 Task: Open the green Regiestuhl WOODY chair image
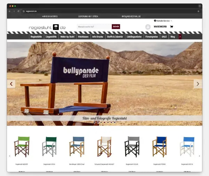click(x=22, y=147)
